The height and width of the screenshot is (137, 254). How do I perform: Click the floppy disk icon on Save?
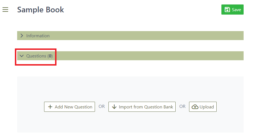(227, 10)
